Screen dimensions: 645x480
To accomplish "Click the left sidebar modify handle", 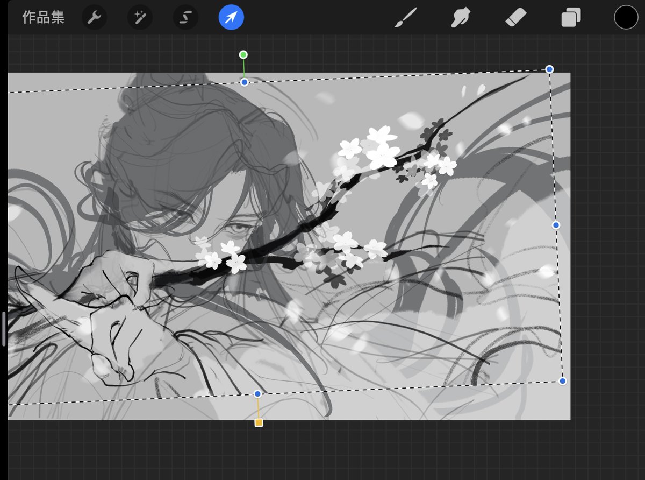I will click(x=4, y=329).
